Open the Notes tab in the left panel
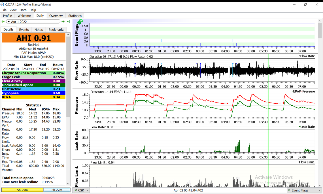323x194 pixels. (x=39, y=30)
